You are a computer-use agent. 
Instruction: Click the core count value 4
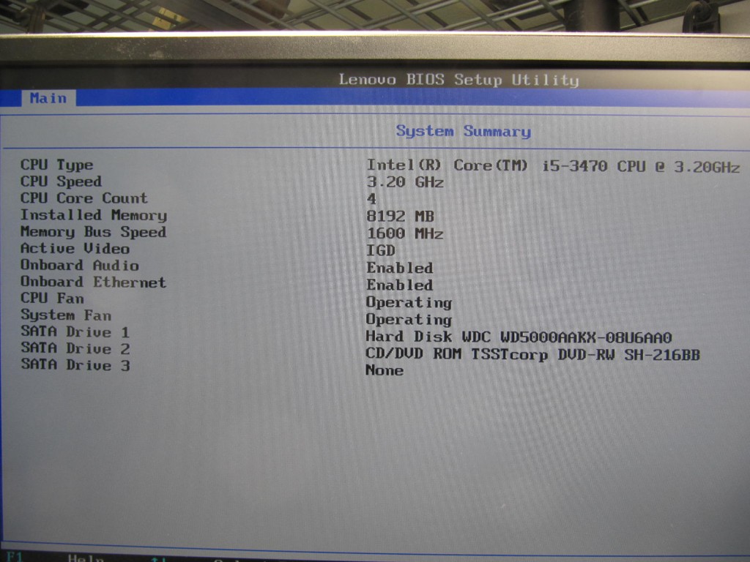(x=371, y=199)
